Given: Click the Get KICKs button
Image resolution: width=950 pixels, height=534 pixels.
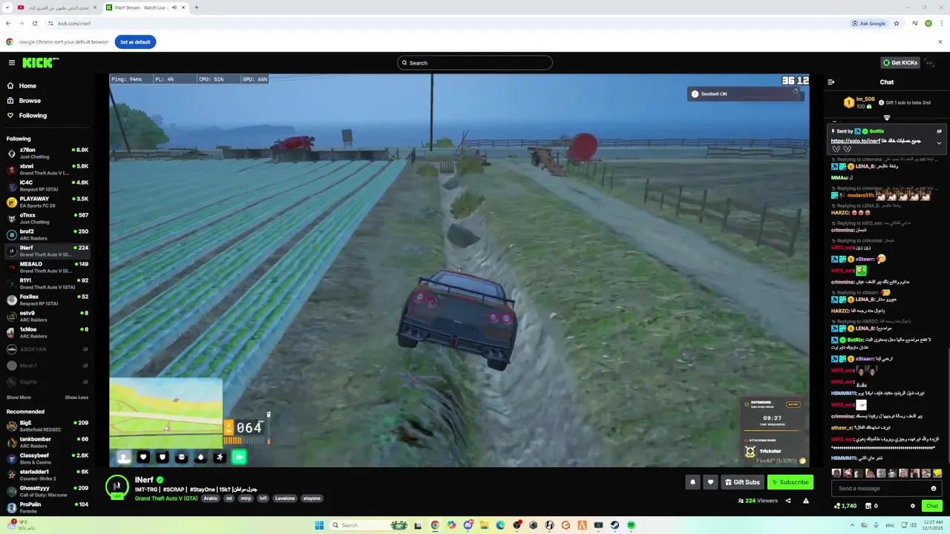Looking at the screenshot, I should click(x=900, y=63).
